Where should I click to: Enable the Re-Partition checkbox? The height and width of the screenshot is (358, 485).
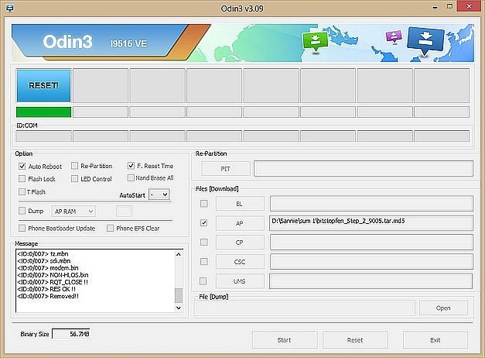(x=74, y=166)
